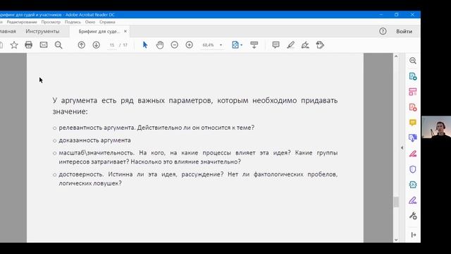Viewport: 451px width, 254px height.
Task: Open Fill & Sign sidebar tool
Action: click(x=413, y=200)
